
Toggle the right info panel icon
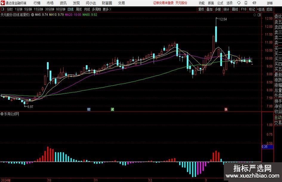tap(259, 15)
